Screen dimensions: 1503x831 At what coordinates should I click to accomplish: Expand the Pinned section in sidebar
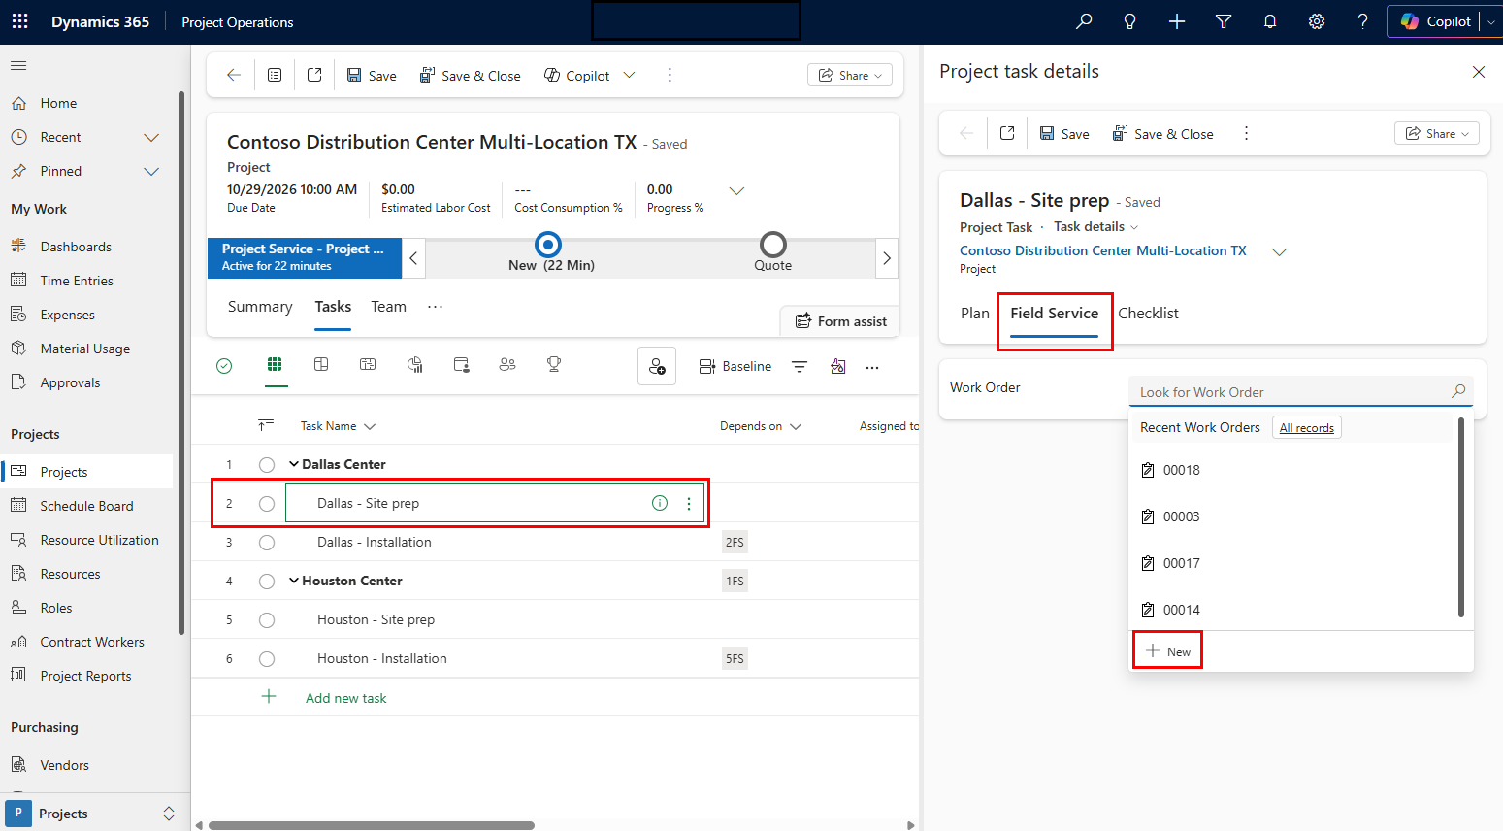(151, 171)
